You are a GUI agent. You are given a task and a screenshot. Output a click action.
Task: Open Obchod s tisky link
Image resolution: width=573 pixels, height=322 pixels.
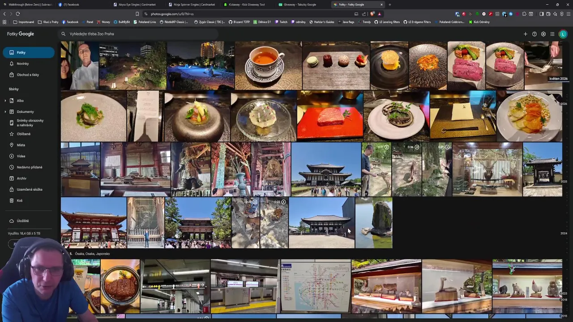29,75
